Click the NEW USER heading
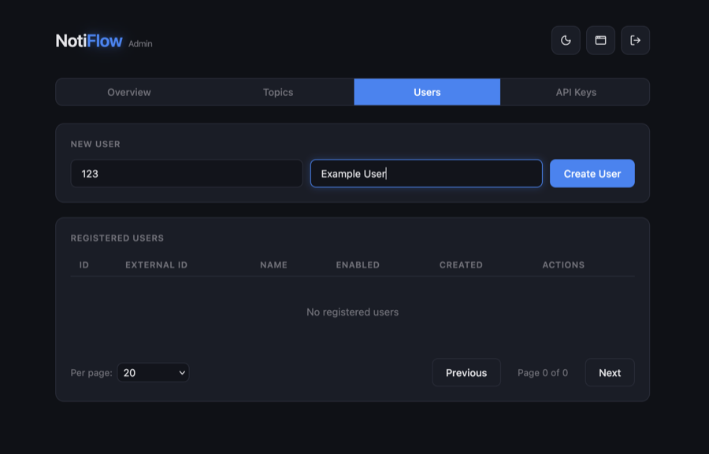The height and width of the screenshot is (454, 709). [x=95, y=144]
